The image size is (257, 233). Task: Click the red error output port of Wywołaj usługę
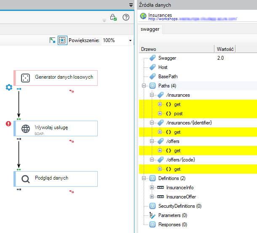(x=72, y=141)
